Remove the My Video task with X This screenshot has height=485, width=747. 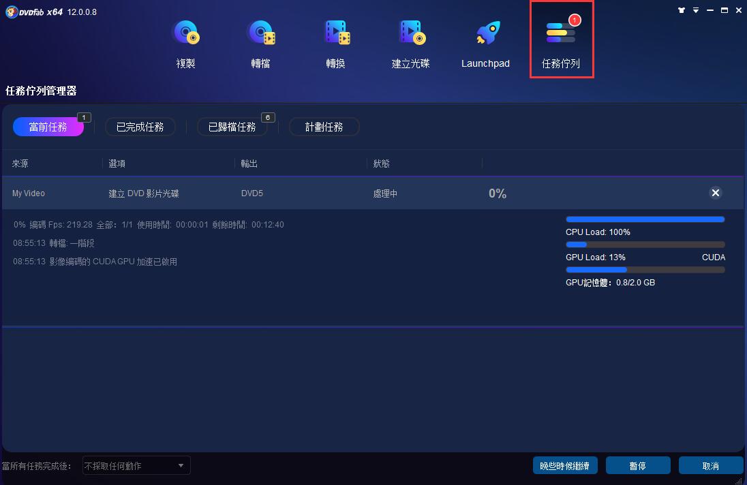click(716, 193)
